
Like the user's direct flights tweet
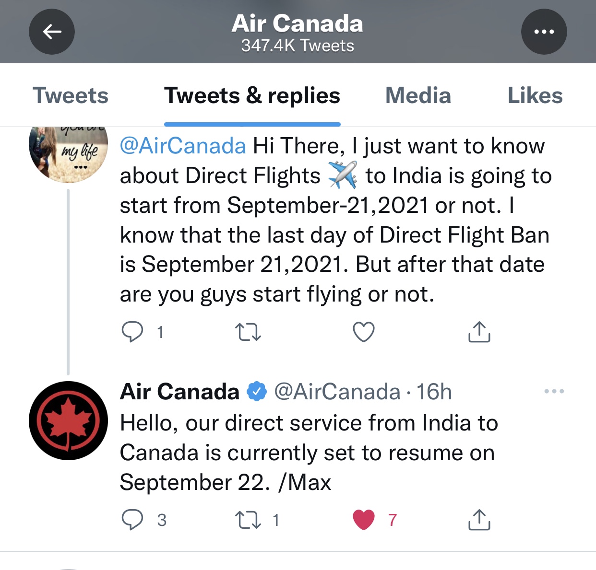tap(364, 332)
